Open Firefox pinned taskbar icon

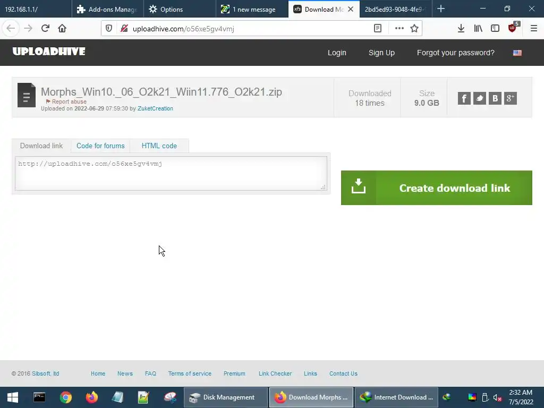tap(92, 397)
